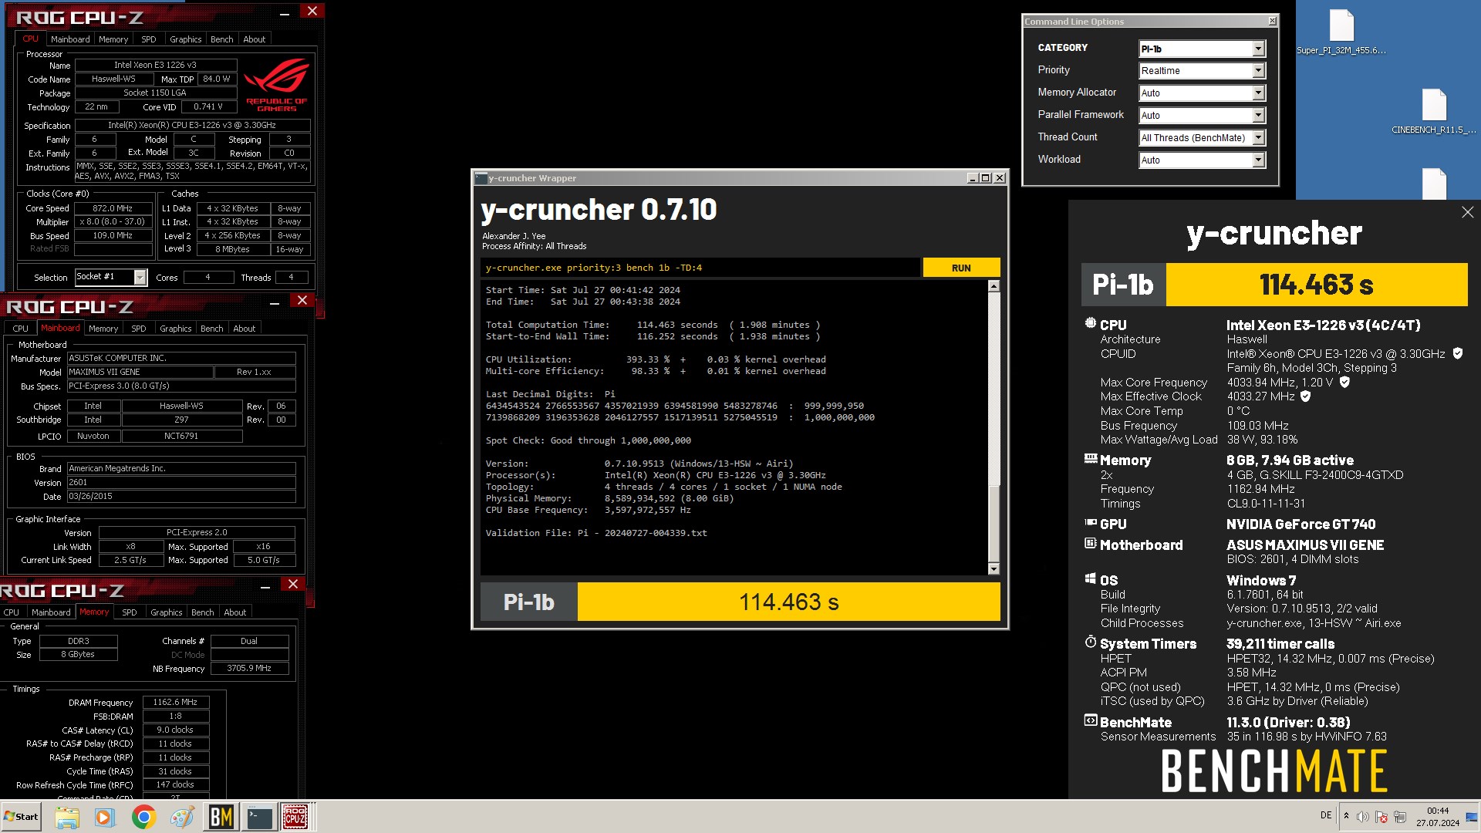1481x833 pixels.
Task: Click DE language indicator in taskbar
Action: pos(1326,815)
